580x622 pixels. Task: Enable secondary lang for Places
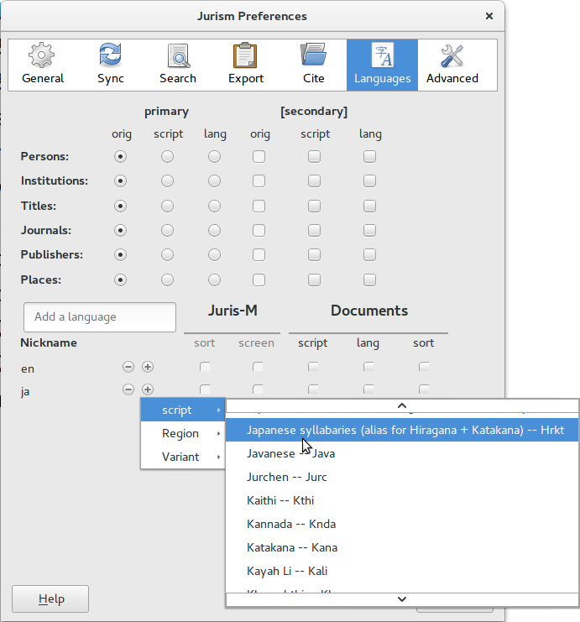pos(369,280)
